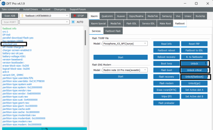This screenshot has height=130, width=213.
Task: Select the Services tab
Action: (96, 31)
